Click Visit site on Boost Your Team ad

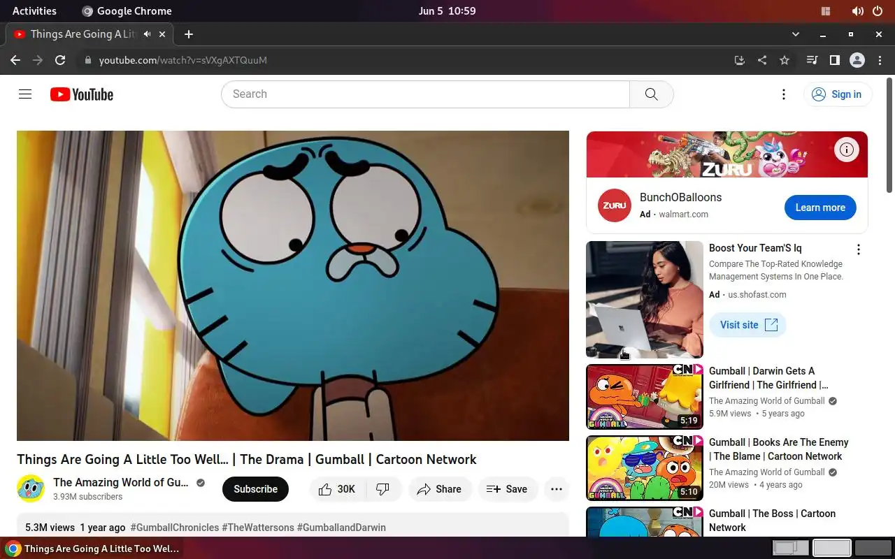pyautogui.click(x=748, y=325)
